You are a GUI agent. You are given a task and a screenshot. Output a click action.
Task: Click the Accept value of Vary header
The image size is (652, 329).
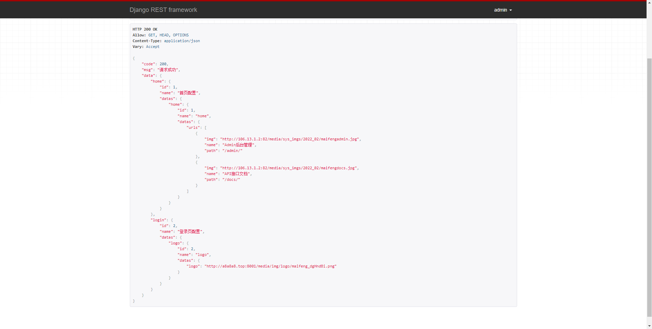tap(153, 47)
